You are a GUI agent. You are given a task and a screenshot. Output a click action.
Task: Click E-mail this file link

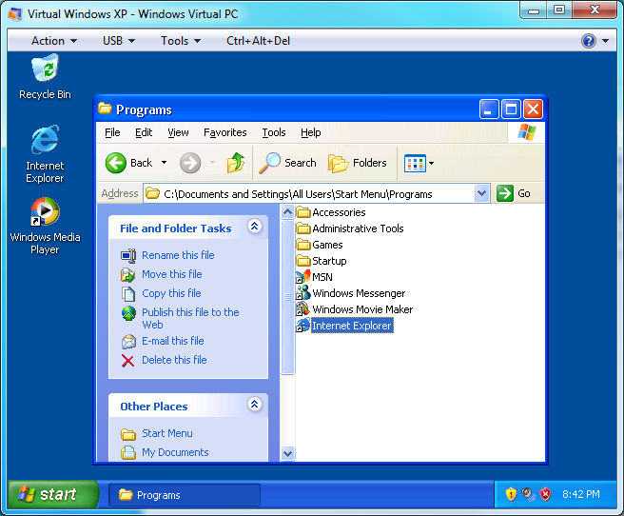coord(173,341)
